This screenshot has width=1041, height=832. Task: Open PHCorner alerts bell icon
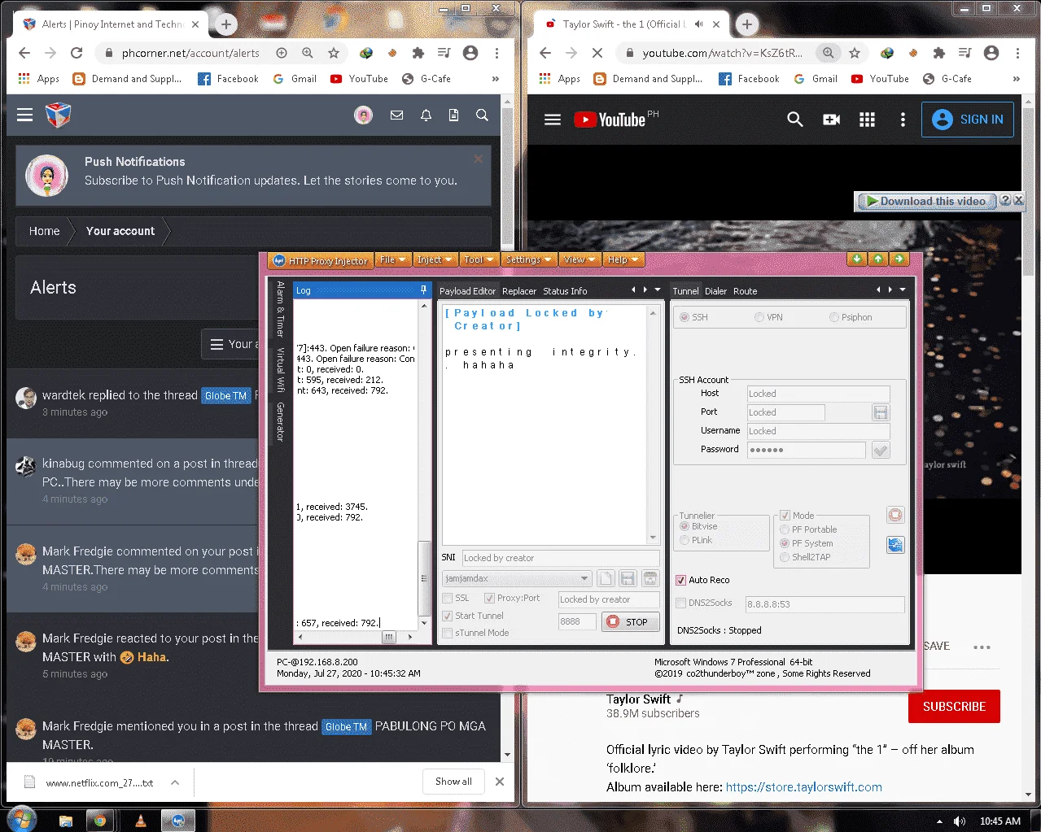pos(426,115)
